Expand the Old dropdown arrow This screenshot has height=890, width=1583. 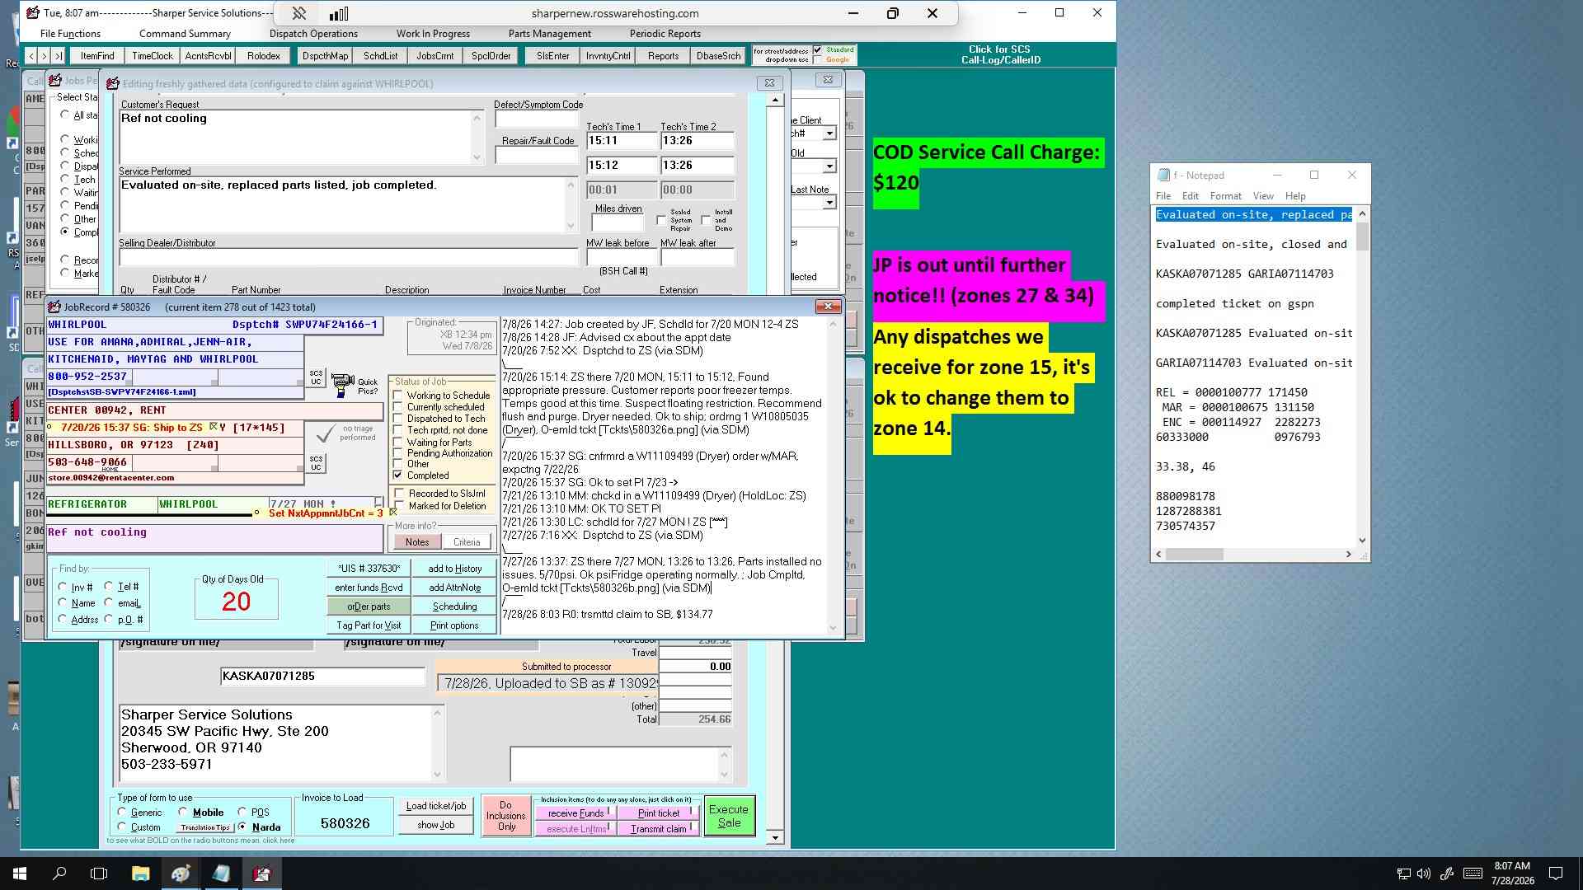tap(829, 166)
